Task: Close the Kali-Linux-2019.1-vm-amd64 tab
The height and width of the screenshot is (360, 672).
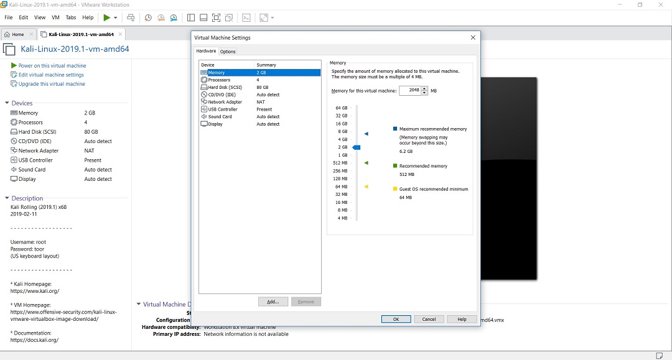Action: tap(120, 34)
